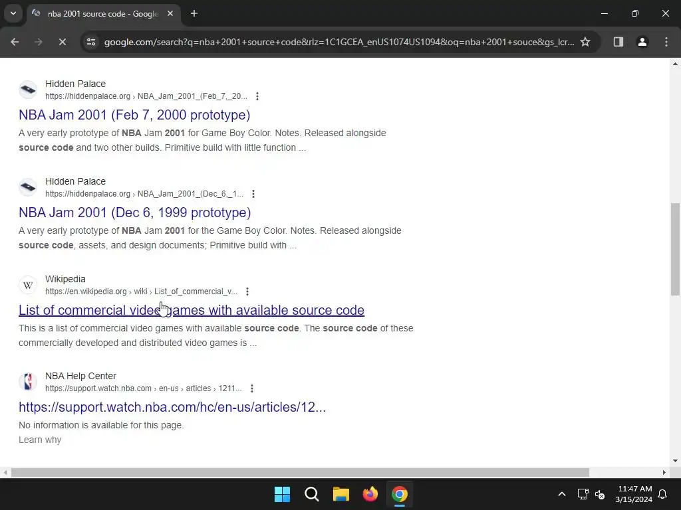681x510 pixels.
Task: Click the en.wikipedia.org breadcrumb URL
Action: pyautogui.click(x=141, y=292)
